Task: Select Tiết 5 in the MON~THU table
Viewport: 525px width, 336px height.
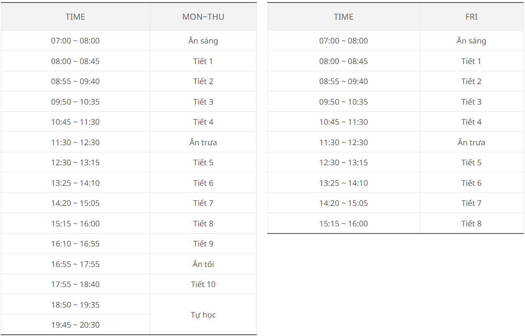Action: click(203, 162)
